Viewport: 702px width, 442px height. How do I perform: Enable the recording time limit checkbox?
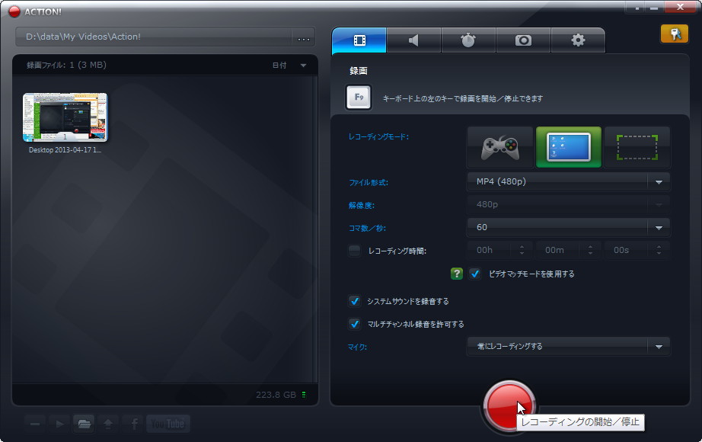click(x=355, y=251)
